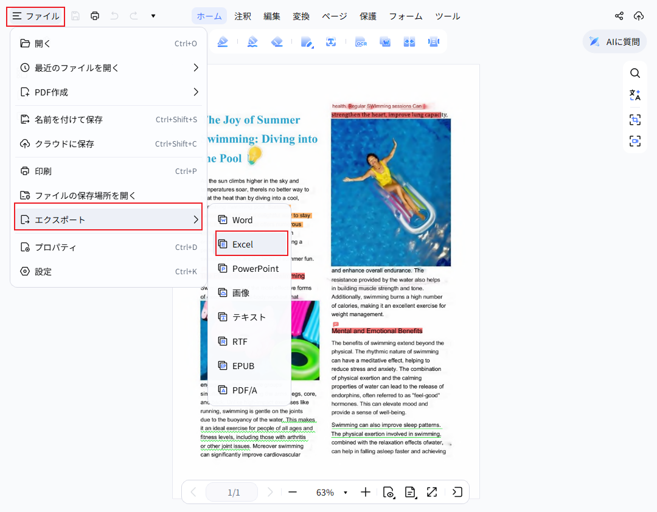This screenshot has height=512, width=657.
Task: Choose 印刷 from the file menu
Action: [x=108, y=171]
